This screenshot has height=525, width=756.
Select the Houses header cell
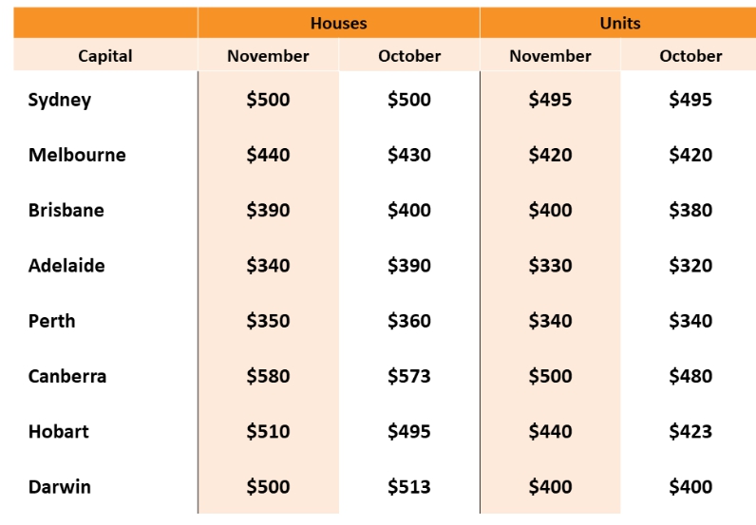(x=338, y=23)
